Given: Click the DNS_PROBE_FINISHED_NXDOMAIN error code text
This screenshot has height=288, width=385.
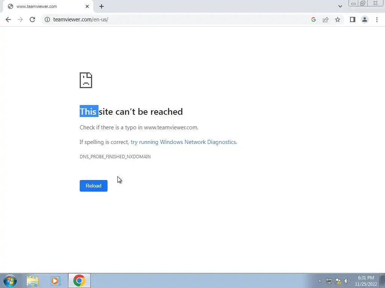Looking at the screenshot, I should coord(115,156).
